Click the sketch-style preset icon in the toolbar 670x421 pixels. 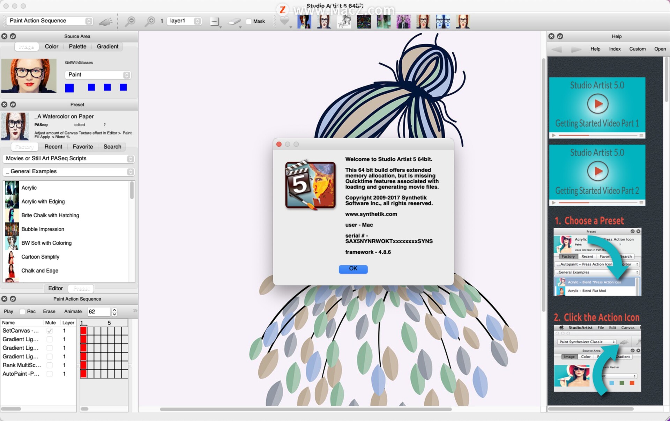click(344, 21)
